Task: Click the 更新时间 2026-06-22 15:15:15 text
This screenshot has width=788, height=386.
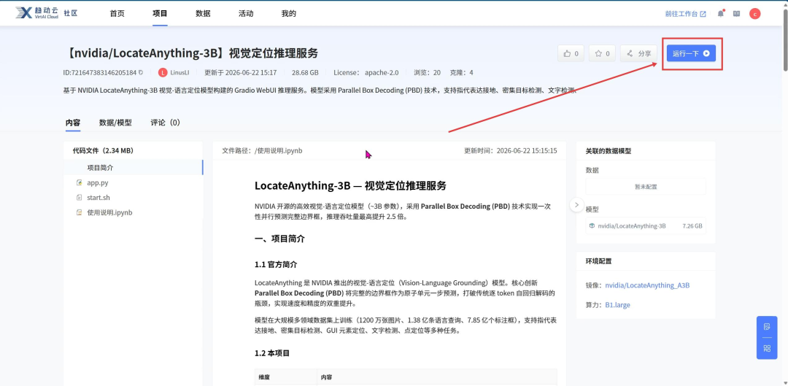Action: tap(510, 151)
